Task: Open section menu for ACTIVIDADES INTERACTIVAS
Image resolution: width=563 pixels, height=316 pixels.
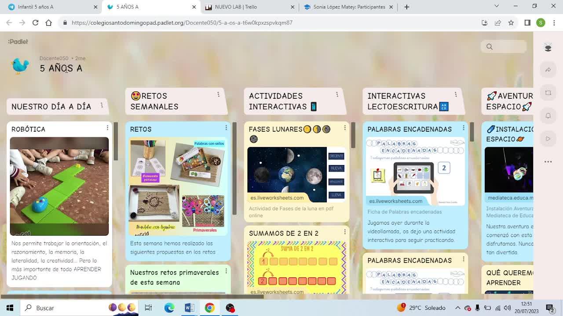Action: [x=337, y=94]
